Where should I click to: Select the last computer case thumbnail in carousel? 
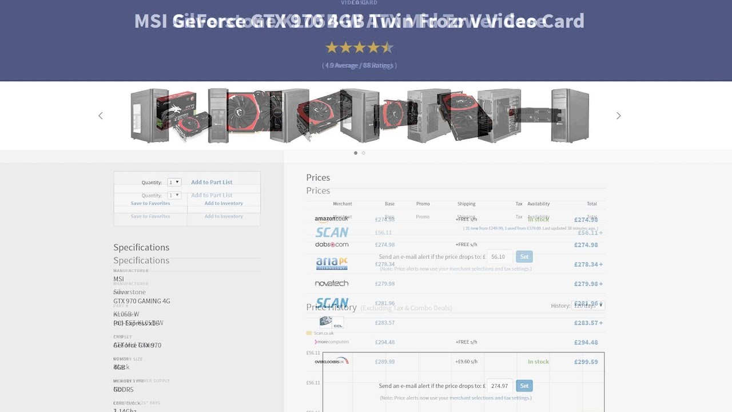pos(570,116)
